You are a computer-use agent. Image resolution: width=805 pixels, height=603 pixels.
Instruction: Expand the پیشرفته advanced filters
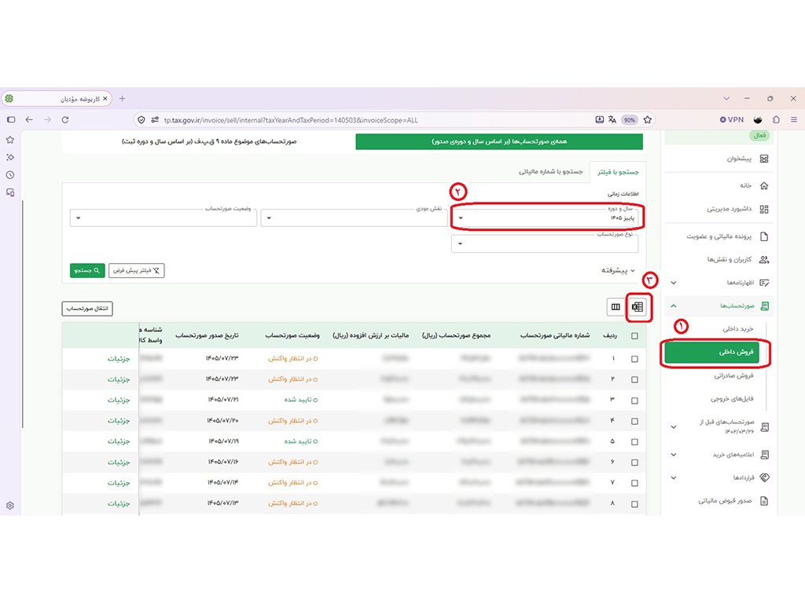coord(618,270)
